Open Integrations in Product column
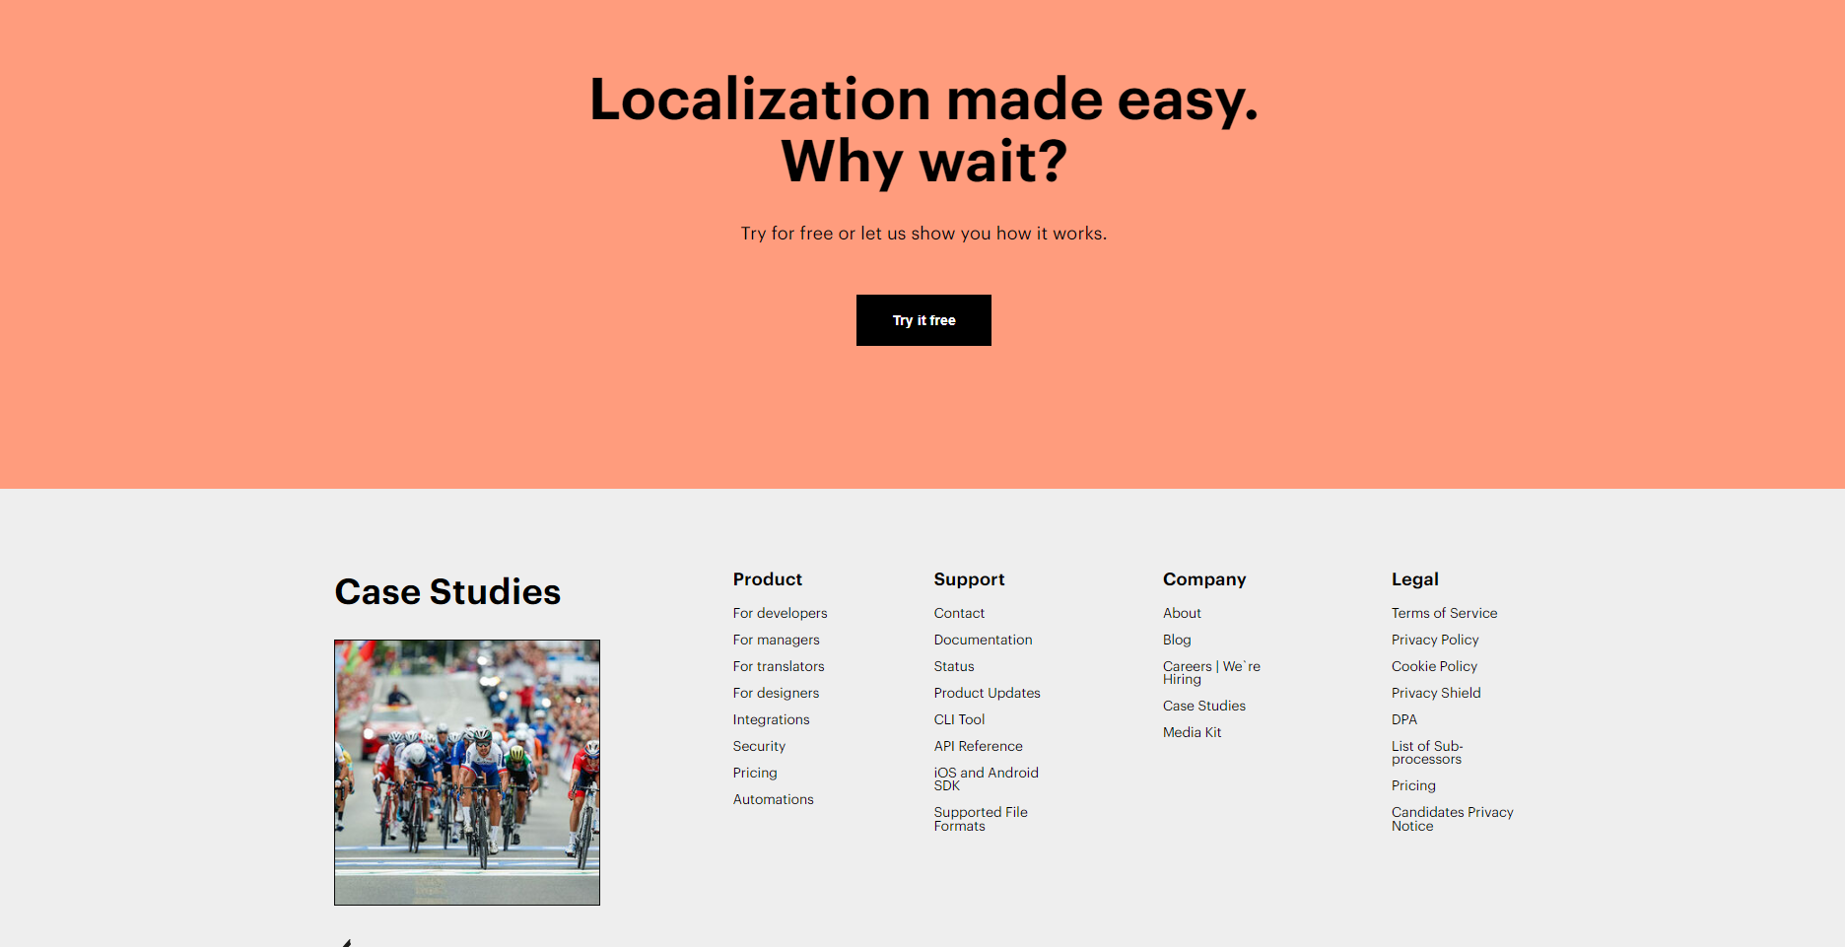The width and height of the screenshot is (1845, 947). (x=771, y=719)
